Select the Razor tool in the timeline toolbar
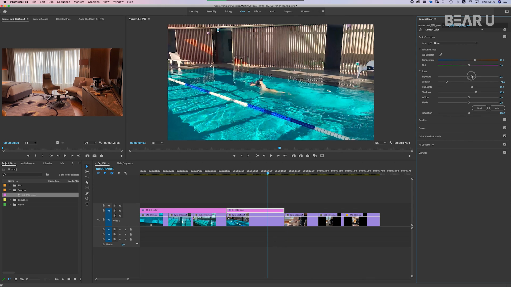The image size is (511, 287). point(87,183)
